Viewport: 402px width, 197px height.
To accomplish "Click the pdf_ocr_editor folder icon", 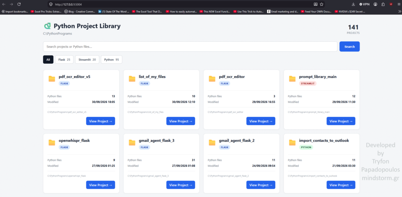I will (212, 79).
